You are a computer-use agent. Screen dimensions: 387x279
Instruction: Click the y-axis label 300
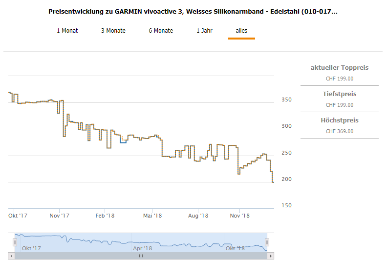(286, 126)
